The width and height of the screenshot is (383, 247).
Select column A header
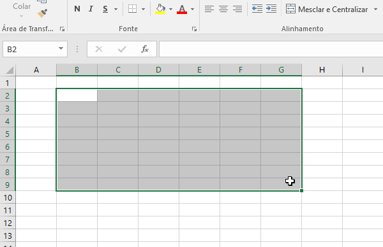tap(36, 70)
